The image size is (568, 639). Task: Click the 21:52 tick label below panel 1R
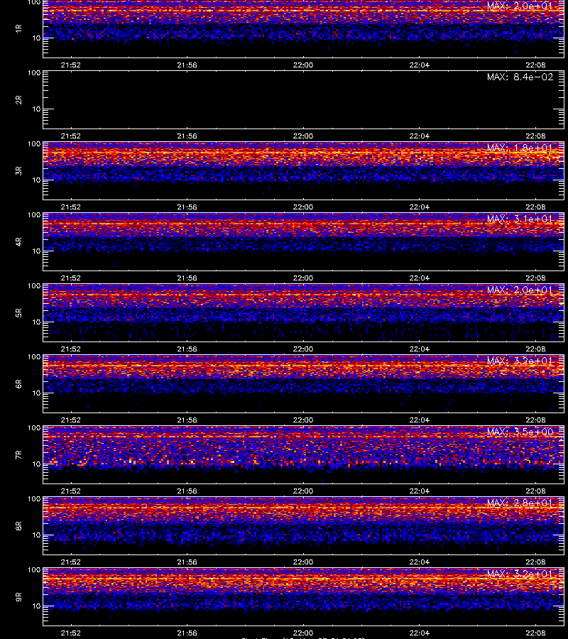(71, 65)
